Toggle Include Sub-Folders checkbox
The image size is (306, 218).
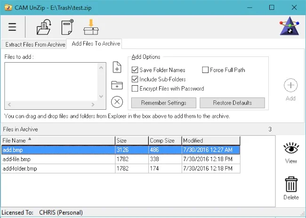click(135, 79)
